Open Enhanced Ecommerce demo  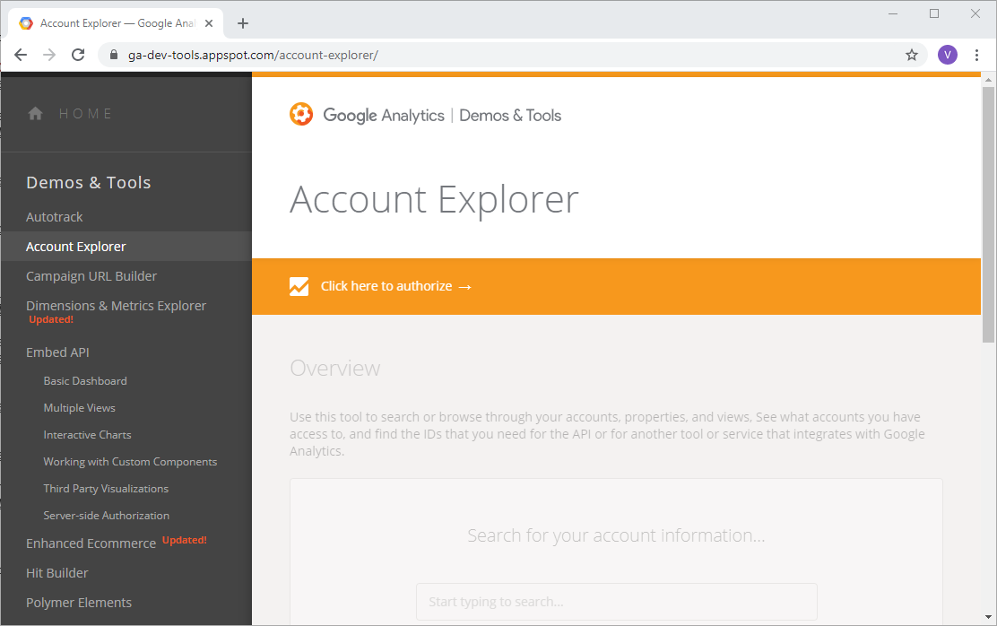point(91,543)
